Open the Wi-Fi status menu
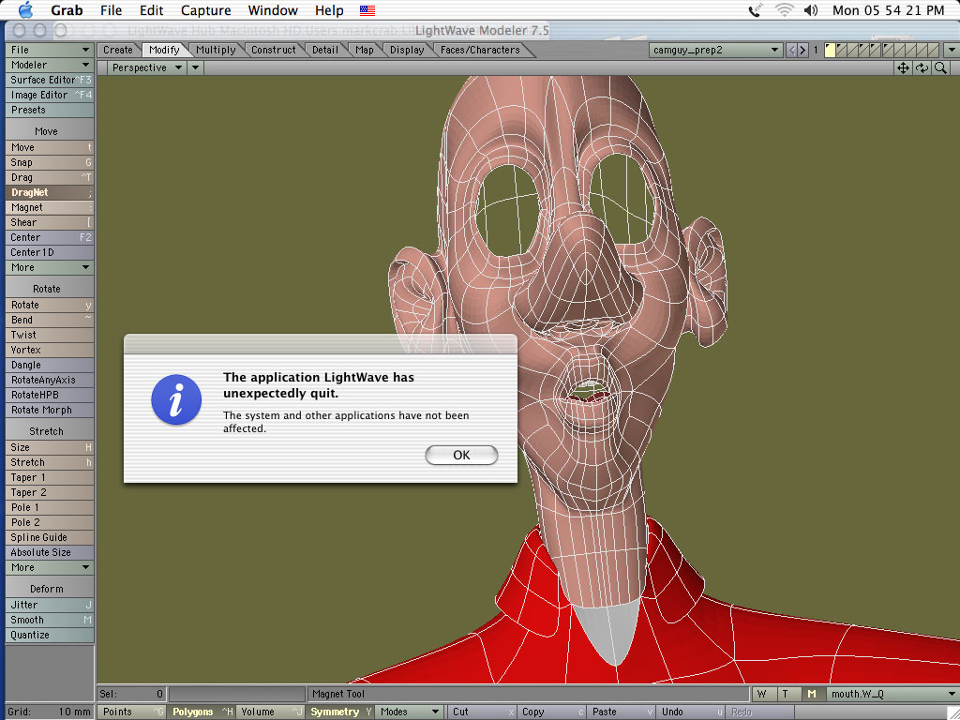 785,9
